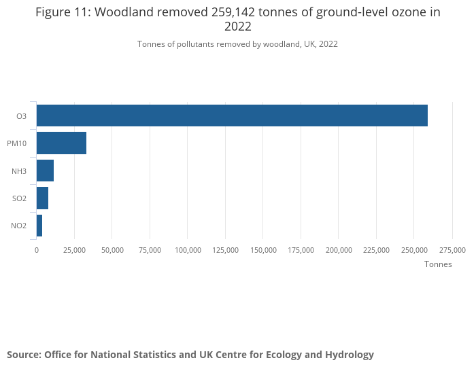The height and width of the screenshot is (373, 476).
Task: Select the 275,000 x-axis tick label
Action: coord(452,250)
